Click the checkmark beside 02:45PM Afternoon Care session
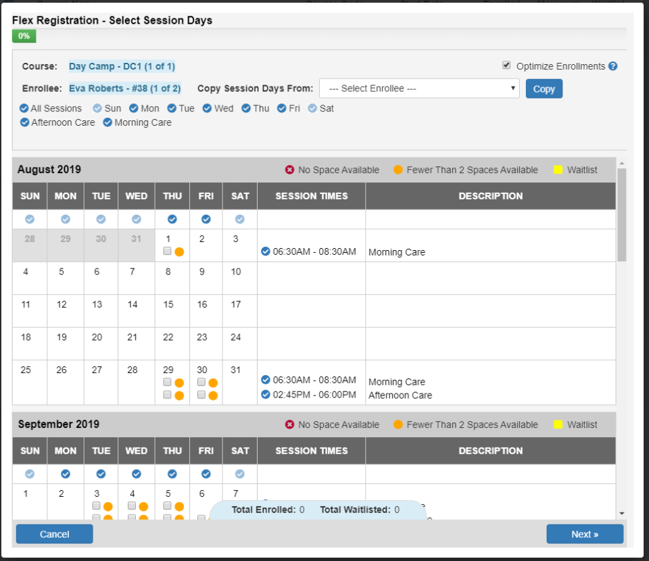Screen dimensions: 649x561 (x=265, y=395)
